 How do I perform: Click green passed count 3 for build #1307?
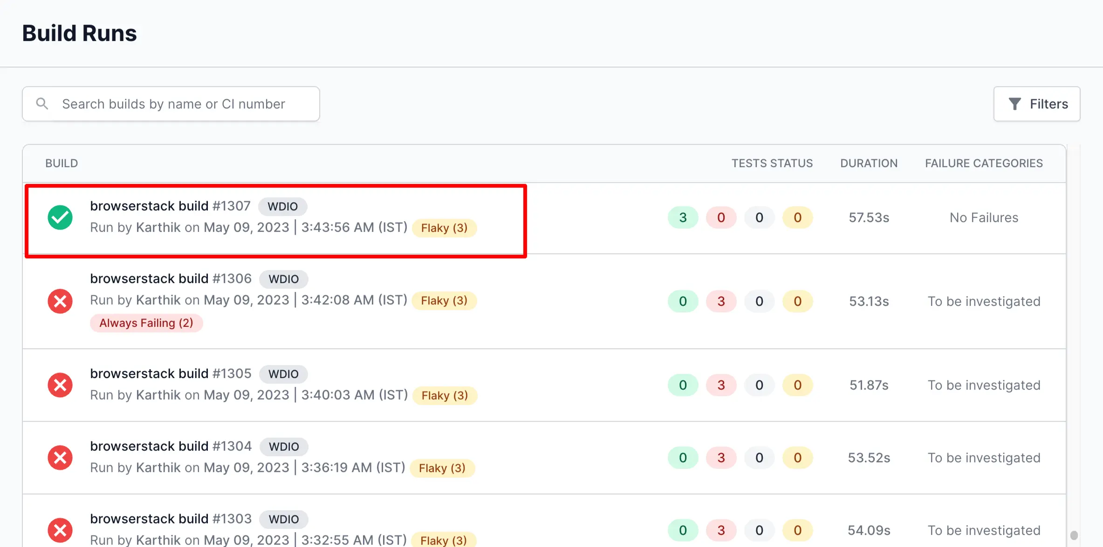pos(683,217)
